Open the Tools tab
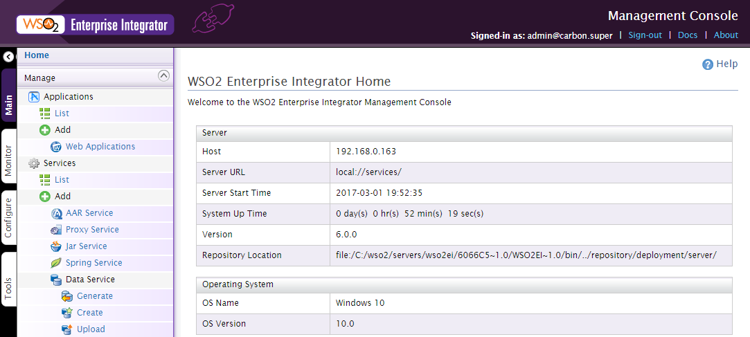This screenshot has width=750, height=337. click(8, 279)
